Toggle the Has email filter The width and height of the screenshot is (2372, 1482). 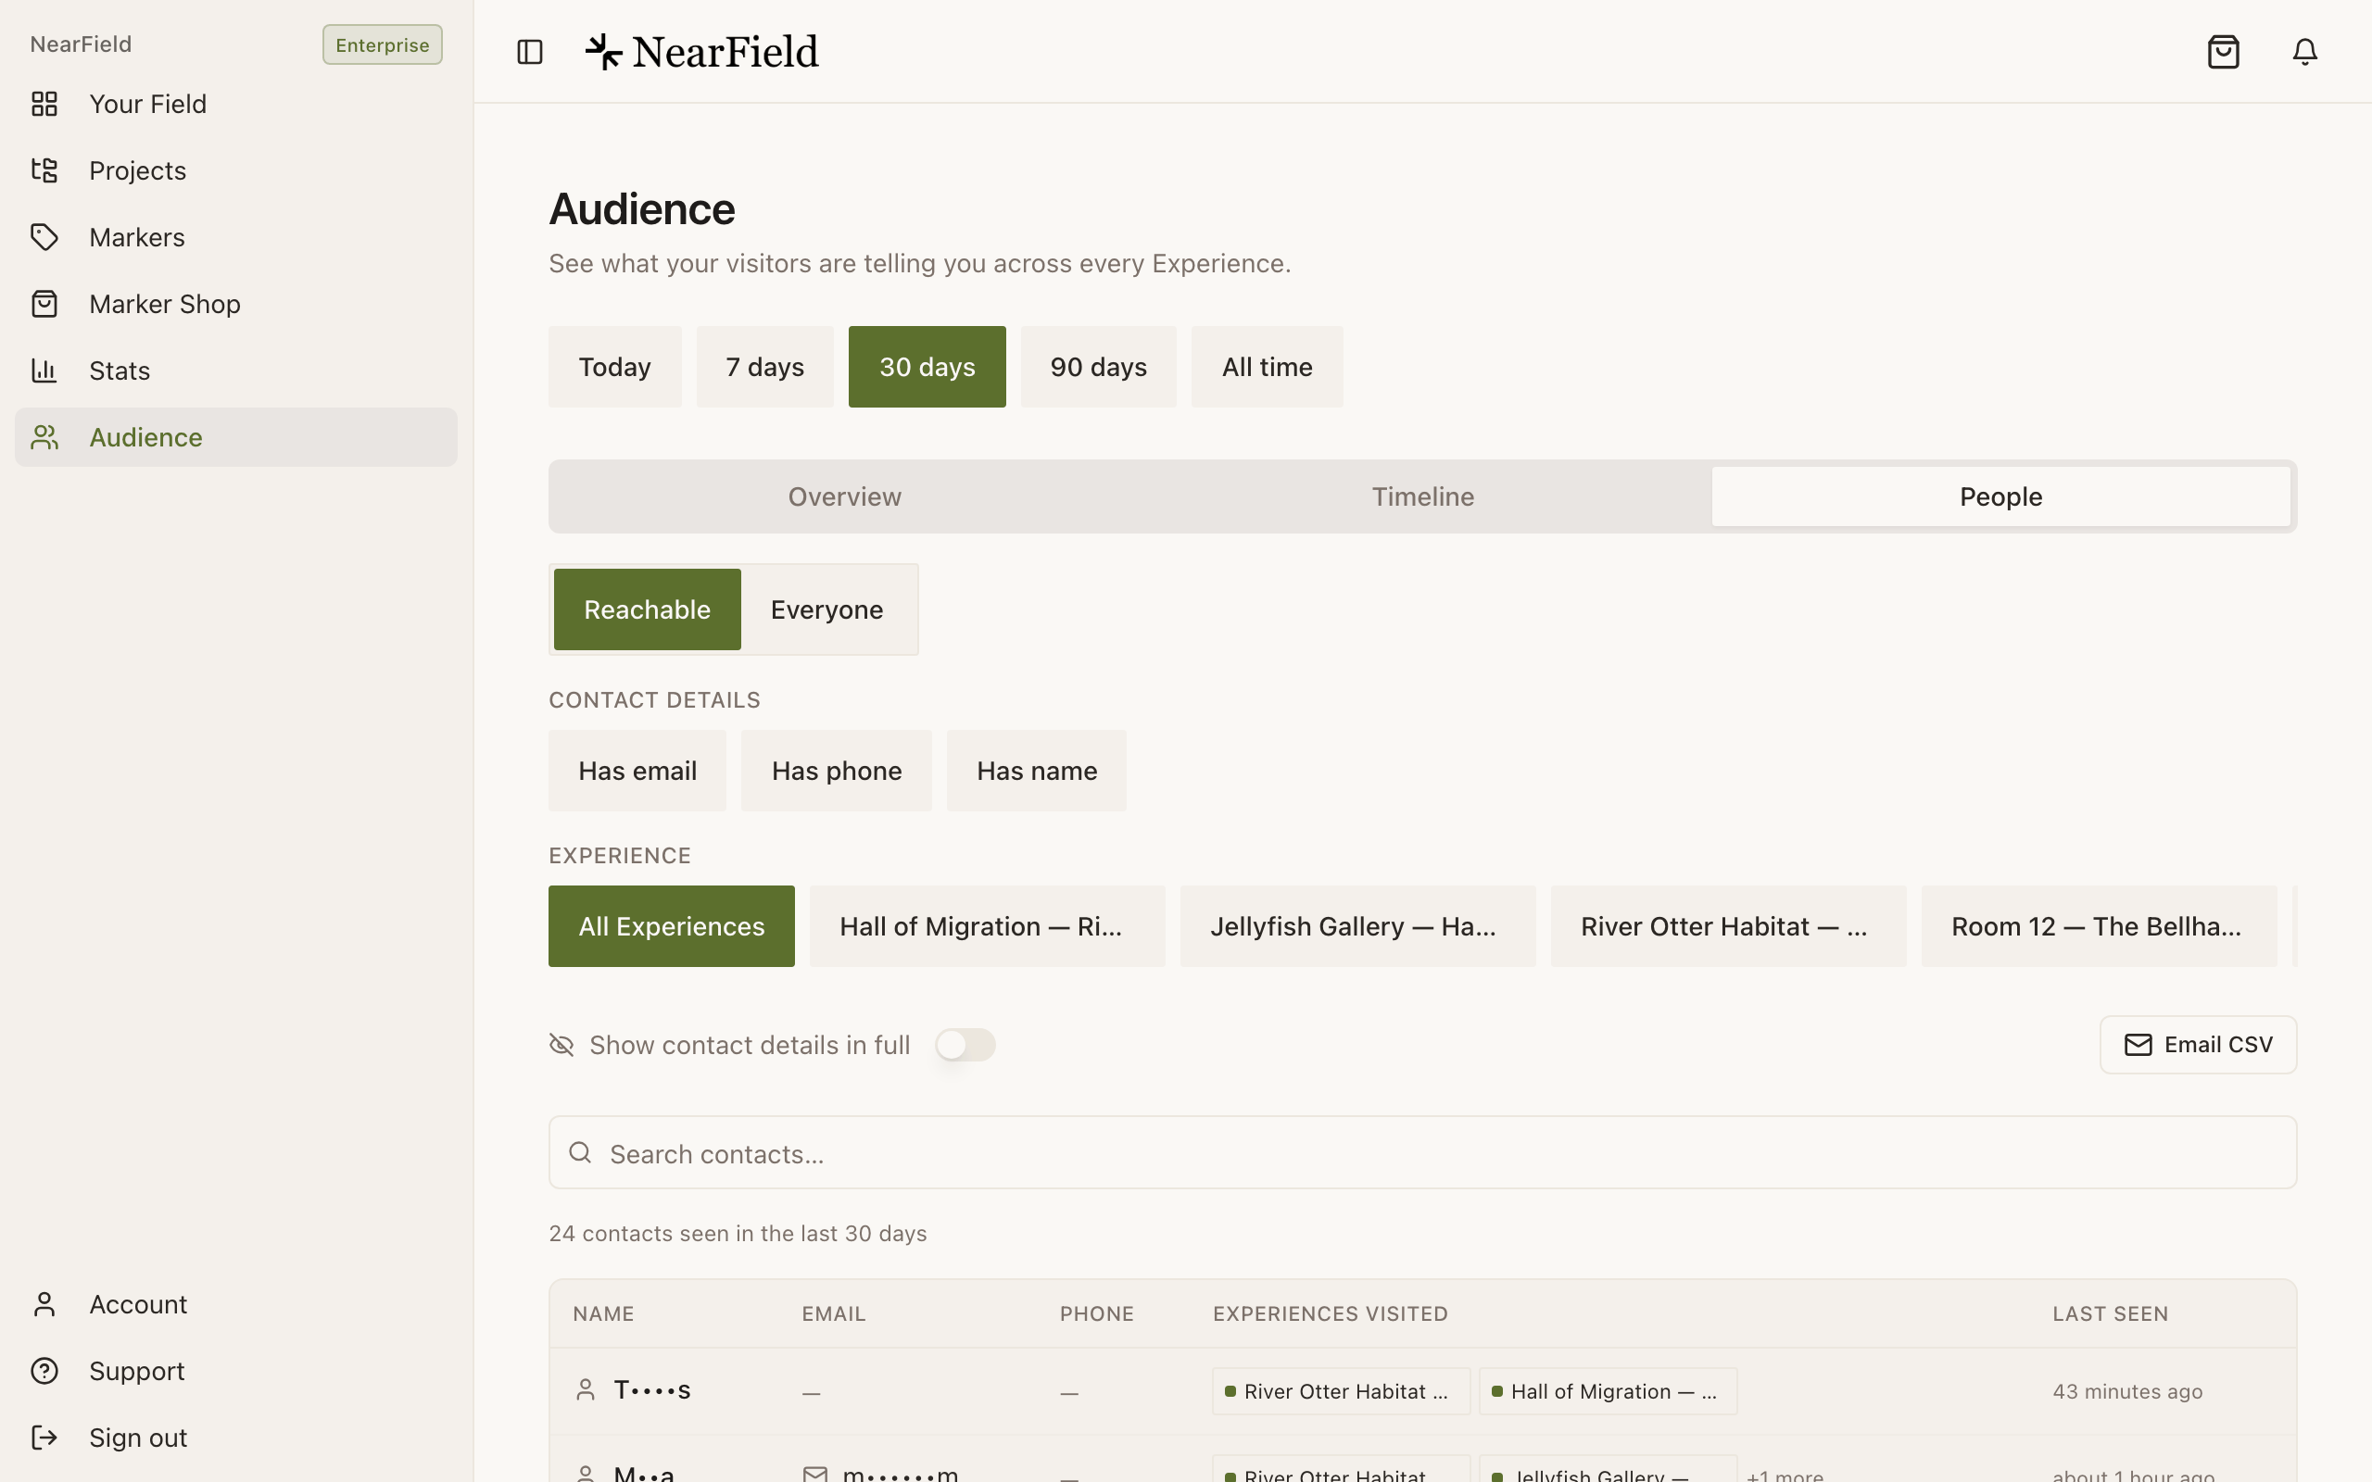click(x=638, y=771)
